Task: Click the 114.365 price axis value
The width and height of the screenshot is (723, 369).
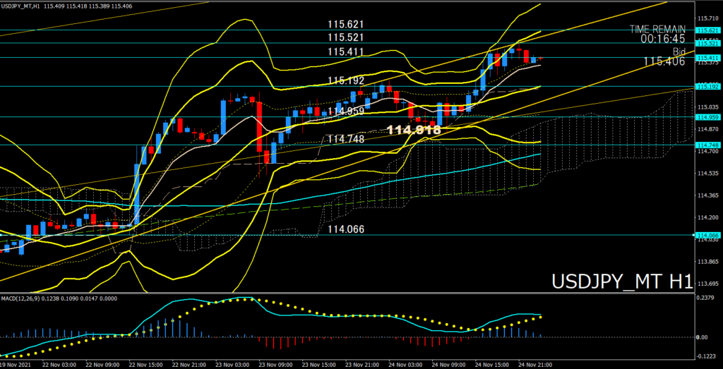Action: [x=707, y=195]
